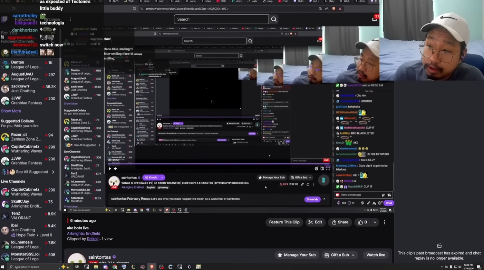Open the clip player settings gear

pos(316,169)
